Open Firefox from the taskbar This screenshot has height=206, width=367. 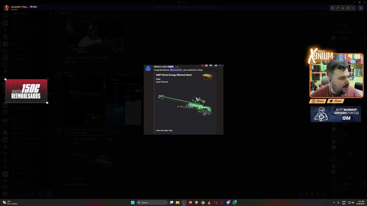tap(190, 203)
